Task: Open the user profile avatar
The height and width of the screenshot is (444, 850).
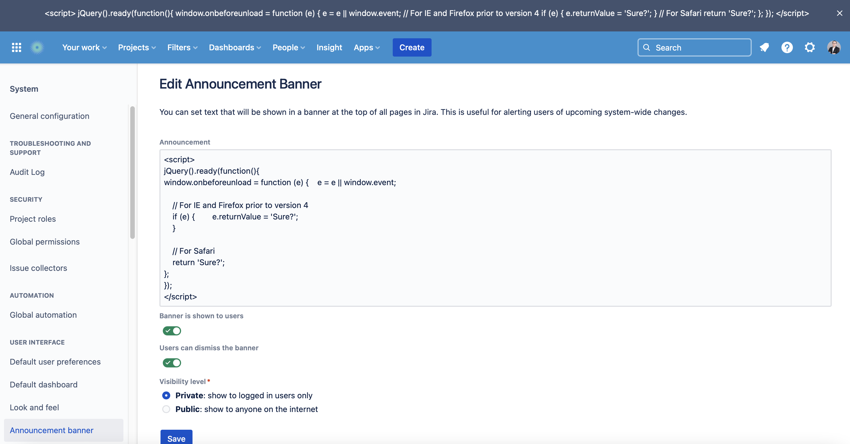Action: coord(833,47)
